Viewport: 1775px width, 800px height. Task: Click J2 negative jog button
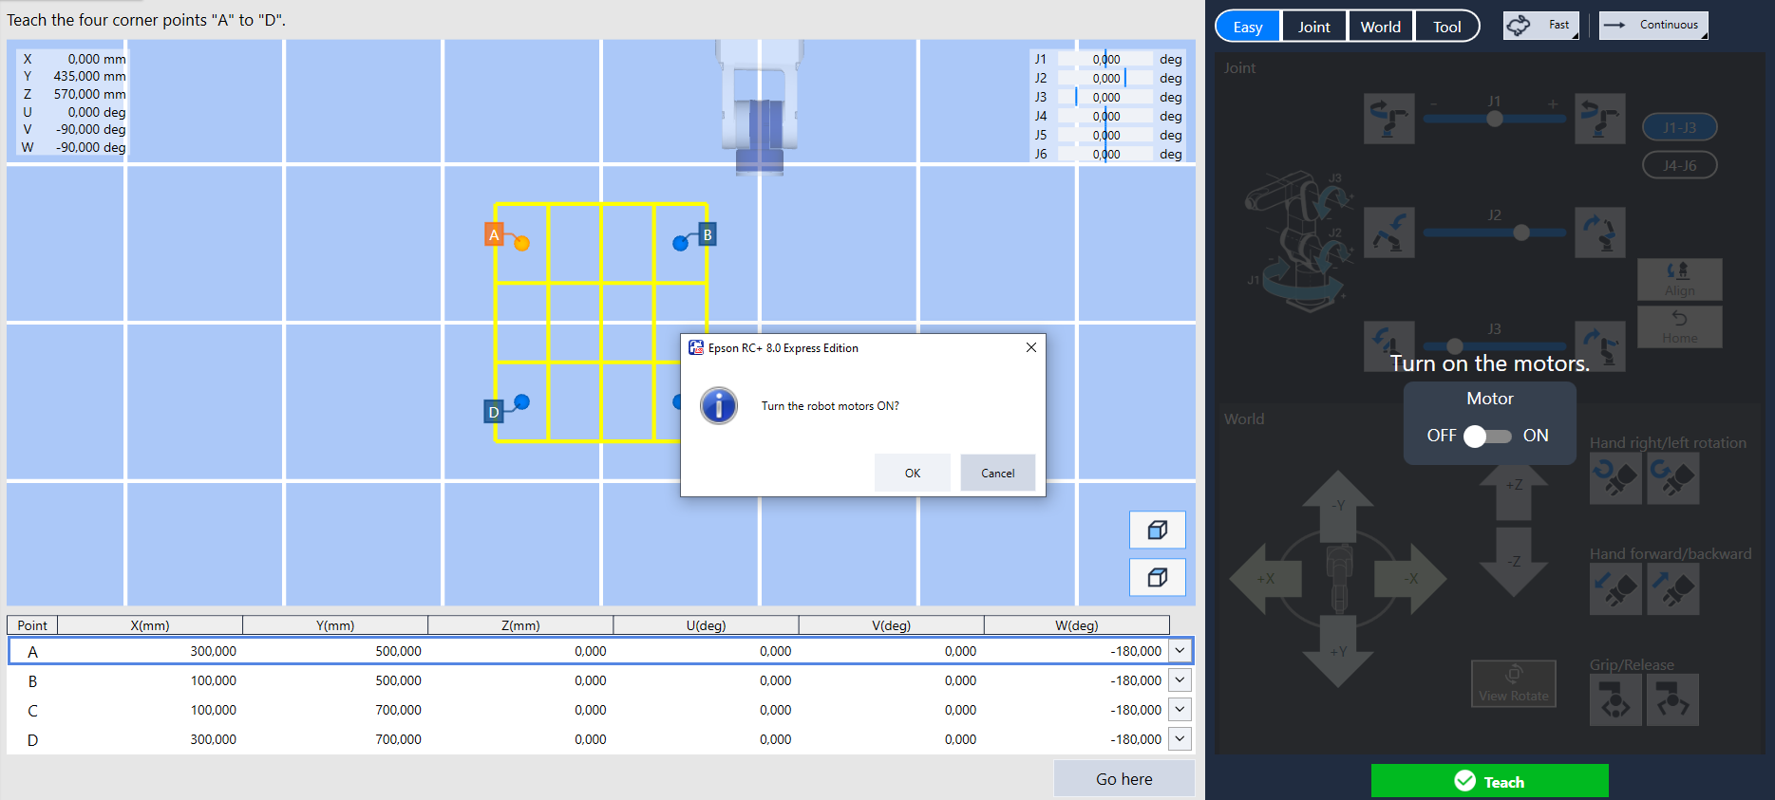[x=1389, y=233]
